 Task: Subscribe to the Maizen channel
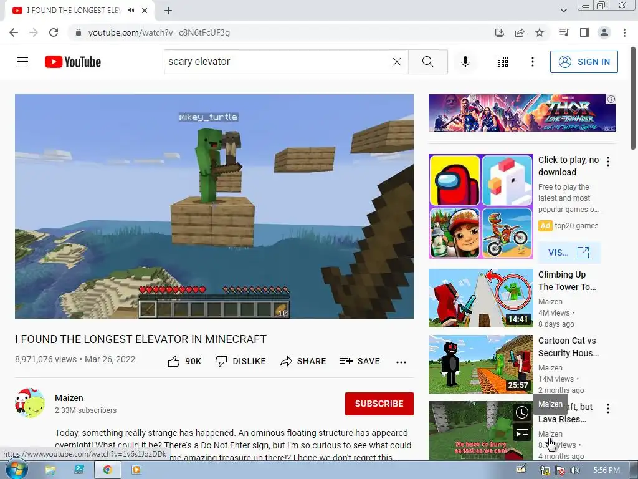379,404
